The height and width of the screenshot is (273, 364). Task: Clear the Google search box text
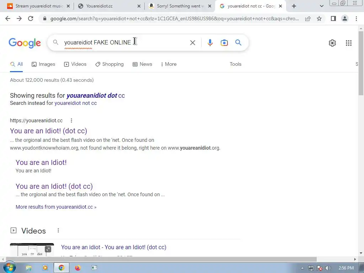point(192,43)
